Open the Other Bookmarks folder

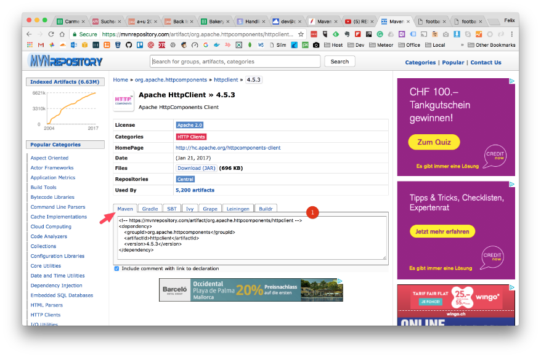490,45
